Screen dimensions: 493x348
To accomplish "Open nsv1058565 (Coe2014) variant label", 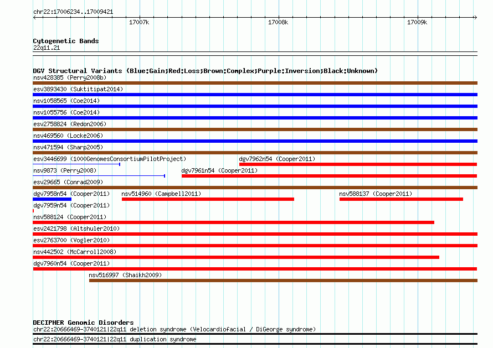I will pos(66,101).
